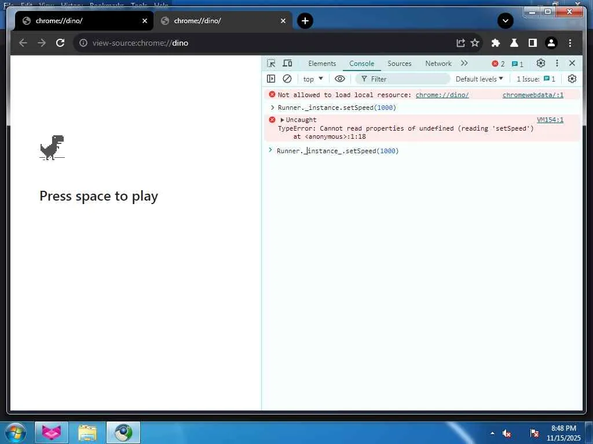Open the Default levels dropdown

click(x=479, y=79)
